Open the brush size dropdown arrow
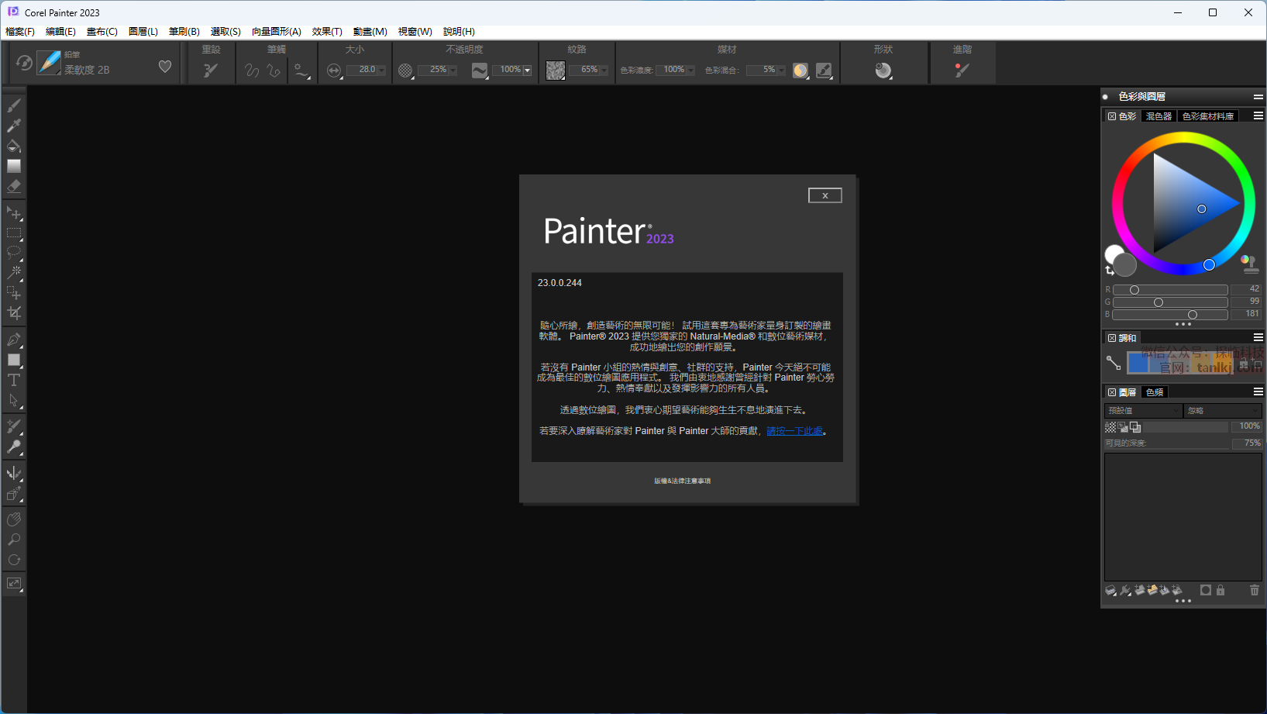Image resolution: width=1267 pixels, height=714 pixels. (x=381, y=71)
